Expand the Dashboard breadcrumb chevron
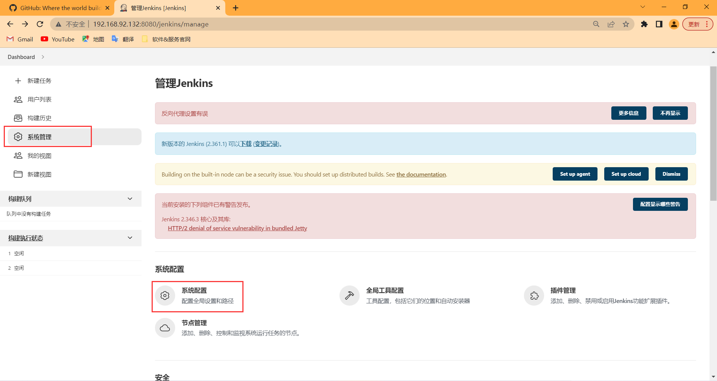The height and width of the screenshot is (381, 717). coord(43,57)
